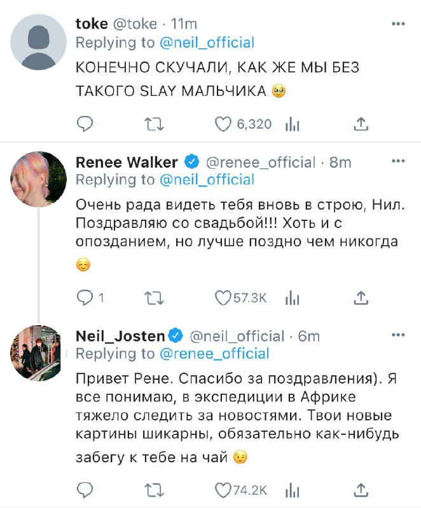Image resolution: width=421 pixels, height=508 pixels.
Task: Open more options on Neil_Josten's tweet
Action: [x=398, y=335]
